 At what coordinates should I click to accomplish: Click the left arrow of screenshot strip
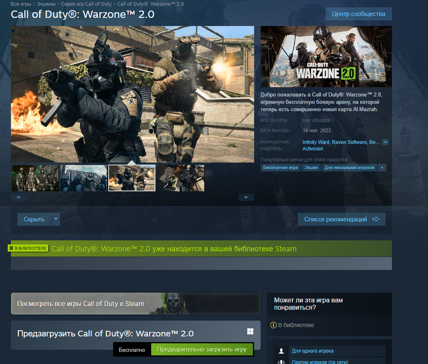tap(18, 197)
